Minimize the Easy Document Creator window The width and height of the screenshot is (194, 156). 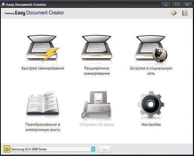166,5
